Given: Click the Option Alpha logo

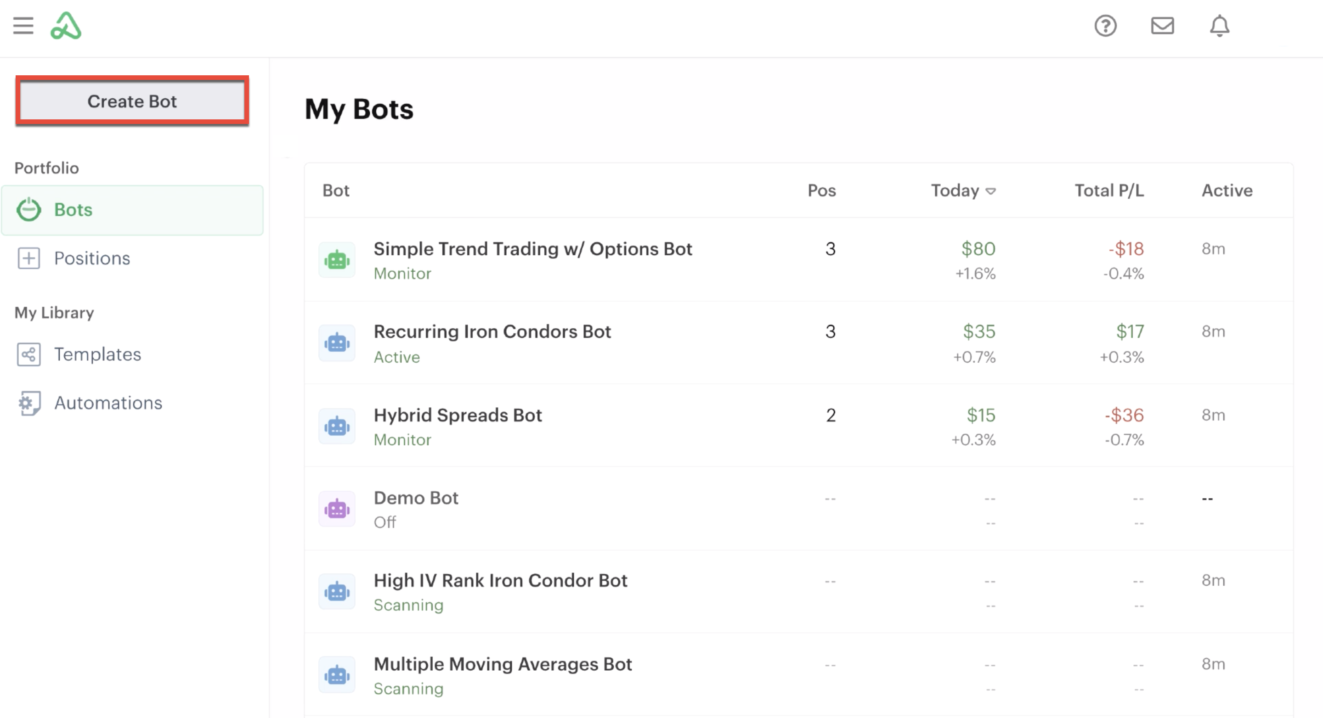Looking at the screenshot, I should 67,26.
